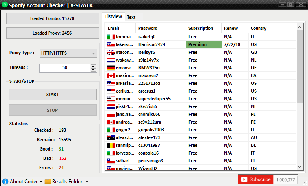This screenshot has width=308, height=186.
Task: Click the Spotify logo in the title bar
Action: tap(5, 4)
